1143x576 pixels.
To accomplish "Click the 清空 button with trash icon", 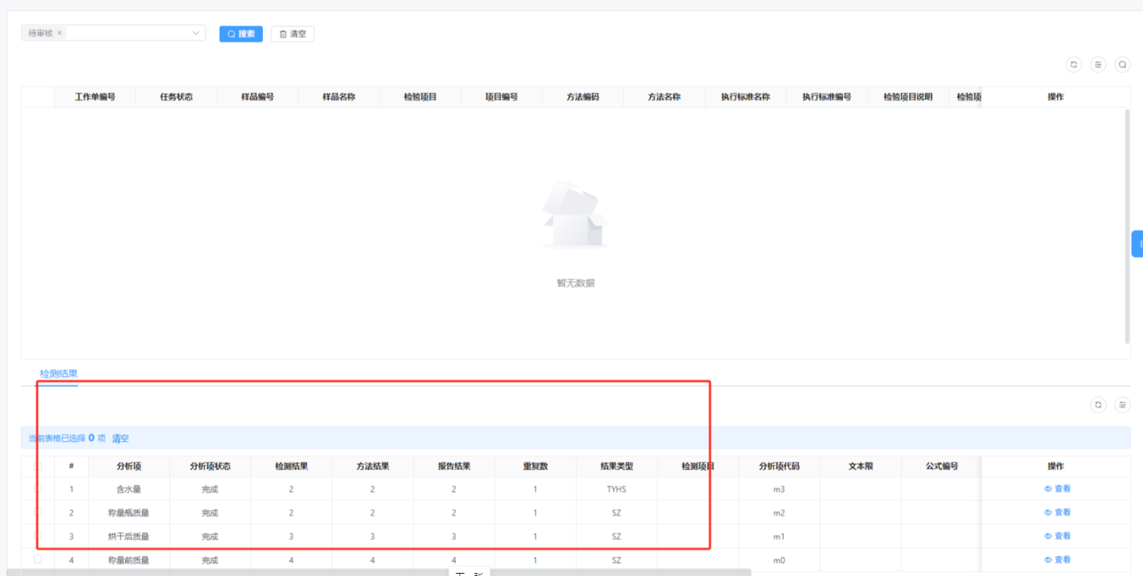I will point(292,34).
